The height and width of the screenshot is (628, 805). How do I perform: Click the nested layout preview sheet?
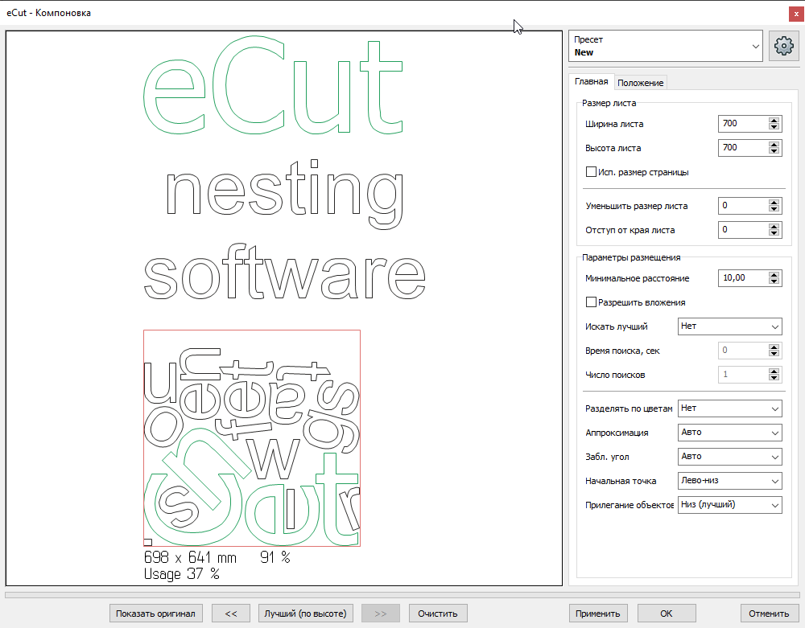251,438
